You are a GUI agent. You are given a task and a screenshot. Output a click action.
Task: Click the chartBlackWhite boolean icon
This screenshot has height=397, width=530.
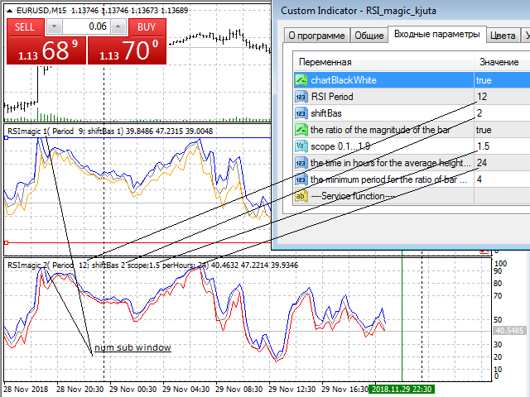[x=301, y=80]
